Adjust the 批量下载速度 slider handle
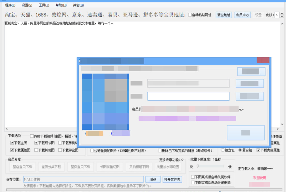The height and width of the screenshot is (192, 286). (198, 166)
